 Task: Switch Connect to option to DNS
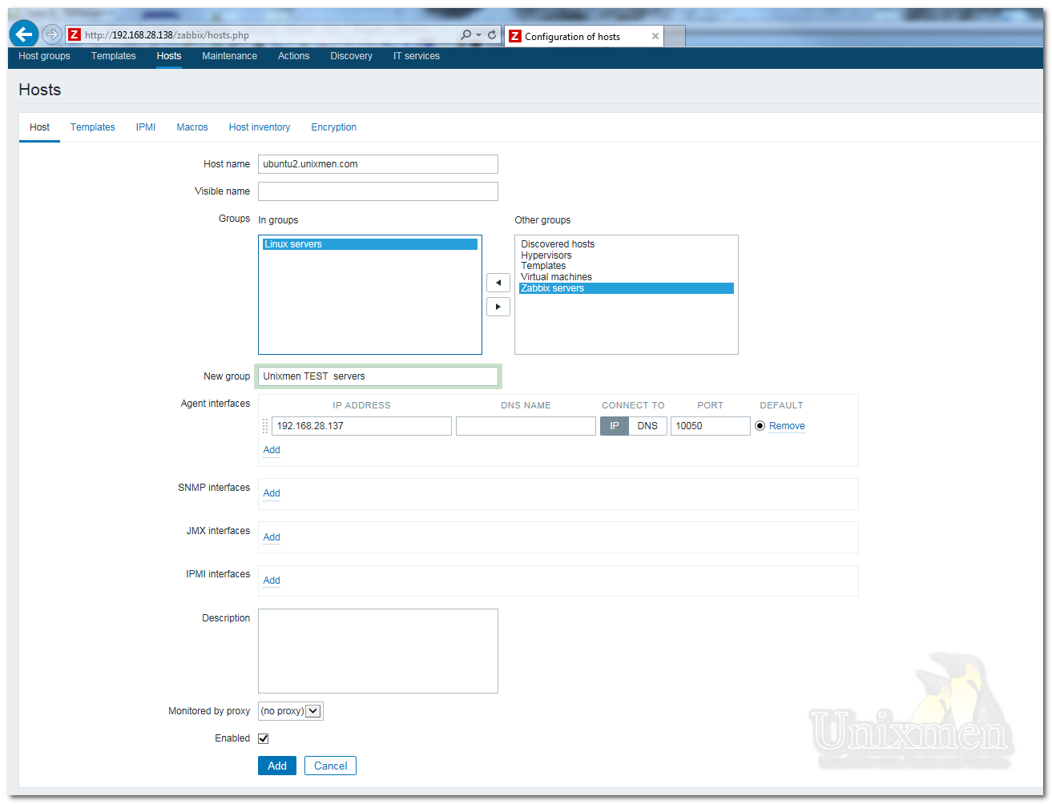click(647, 426)
